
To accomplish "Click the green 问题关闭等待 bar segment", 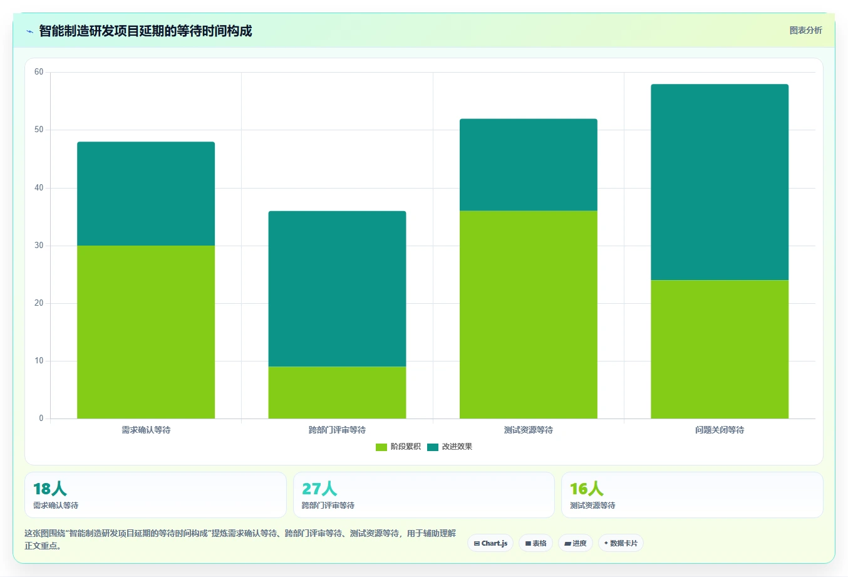I will tap(720, 349).
